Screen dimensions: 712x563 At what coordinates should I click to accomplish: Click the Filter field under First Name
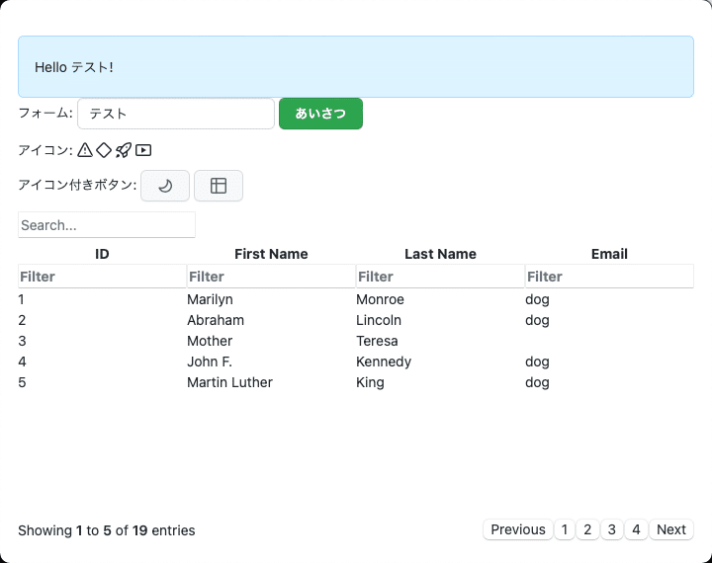tap(271, 277)
